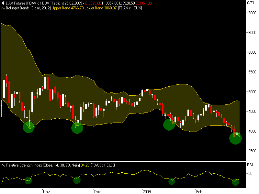Viewport: 259px width, 194px height.
Task: Select the green marker near January 2009
Action: point(169,124)
